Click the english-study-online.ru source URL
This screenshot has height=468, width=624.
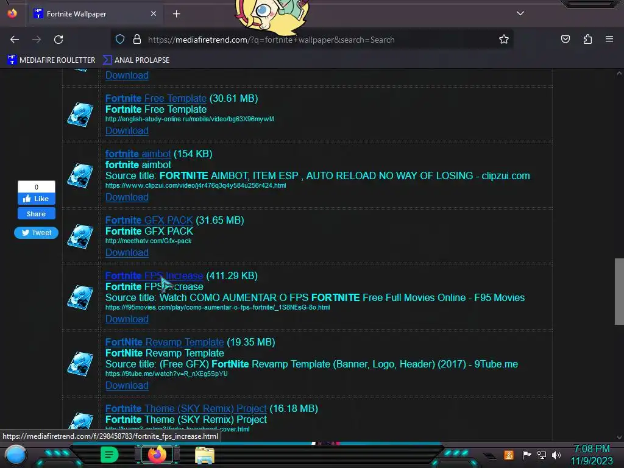pos(190,119)
